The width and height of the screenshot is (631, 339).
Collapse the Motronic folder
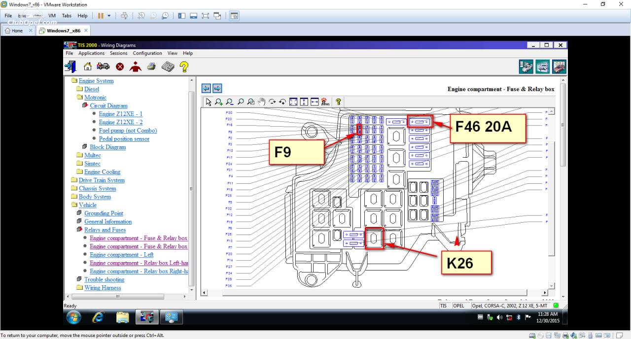click(79, 98)
